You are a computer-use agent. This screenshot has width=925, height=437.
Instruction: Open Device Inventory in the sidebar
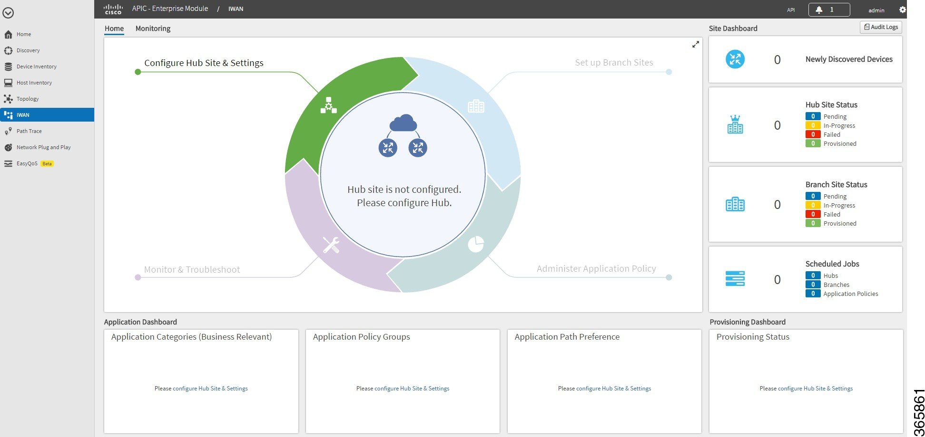pyautogui.click(x=37, y=66)
